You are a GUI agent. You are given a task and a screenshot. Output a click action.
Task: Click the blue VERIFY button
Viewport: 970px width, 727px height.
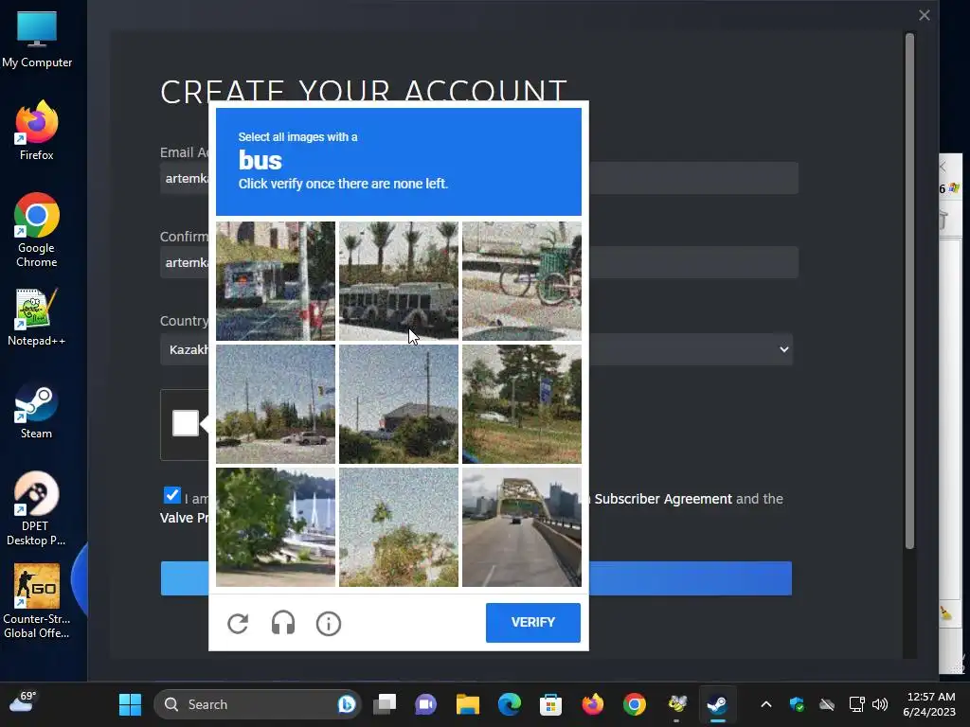click(532, 622)
